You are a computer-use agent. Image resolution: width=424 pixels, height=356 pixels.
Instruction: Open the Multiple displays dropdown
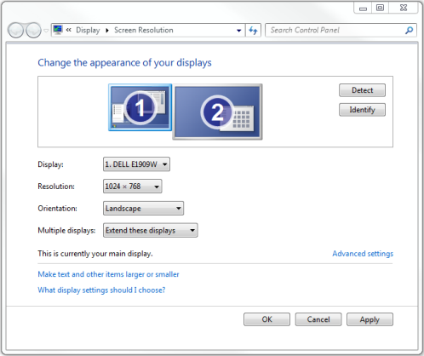point(151,230)
